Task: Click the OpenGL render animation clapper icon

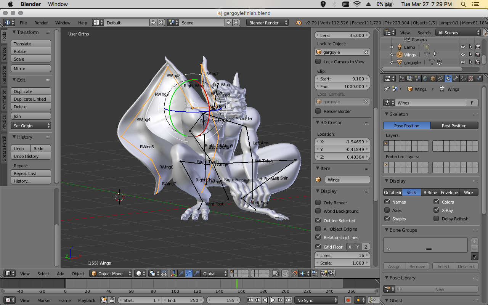Action: click(332, 273)
